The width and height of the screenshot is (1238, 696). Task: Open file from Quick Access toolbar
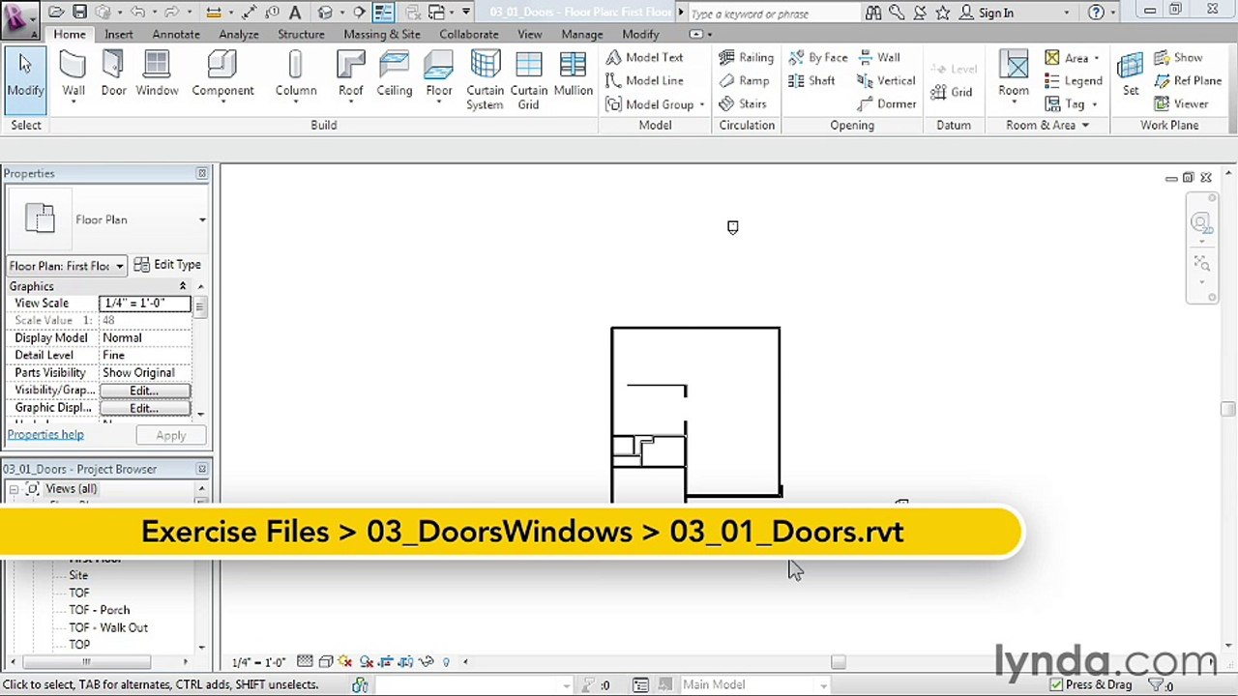(x=56, y=13)
